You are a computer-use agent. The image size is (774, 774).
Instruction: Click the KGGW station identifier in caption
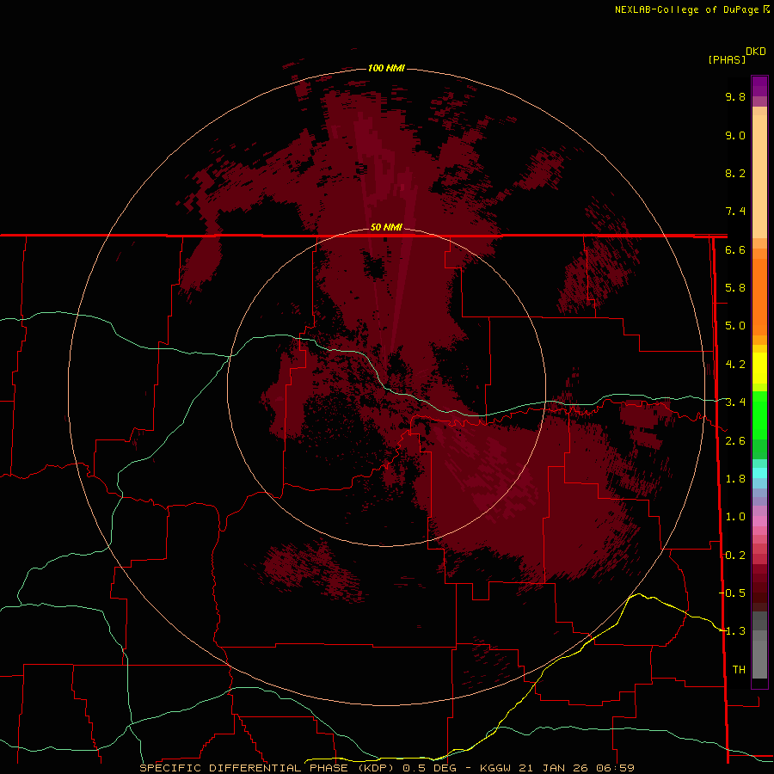click(495, 768)
